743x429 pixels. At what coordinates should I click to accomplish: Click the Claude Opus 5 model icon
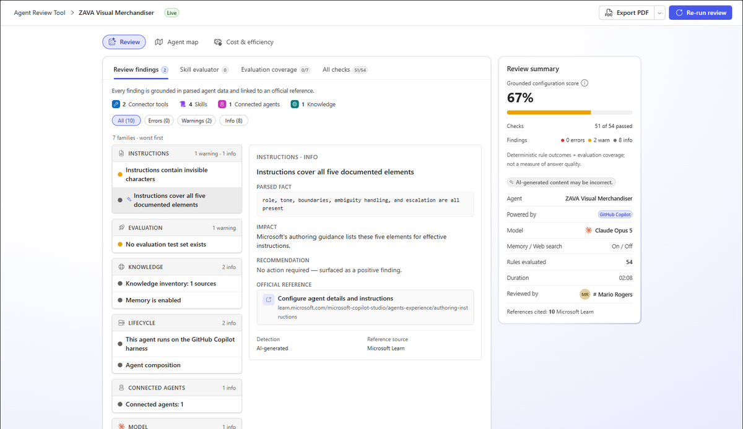tap(588, 231)
